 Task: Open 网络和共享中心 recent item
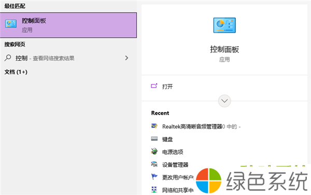[x=178, y=190]
